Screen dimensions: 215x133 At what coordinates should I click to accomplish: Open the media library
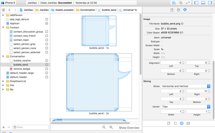[x=188, y=123]
